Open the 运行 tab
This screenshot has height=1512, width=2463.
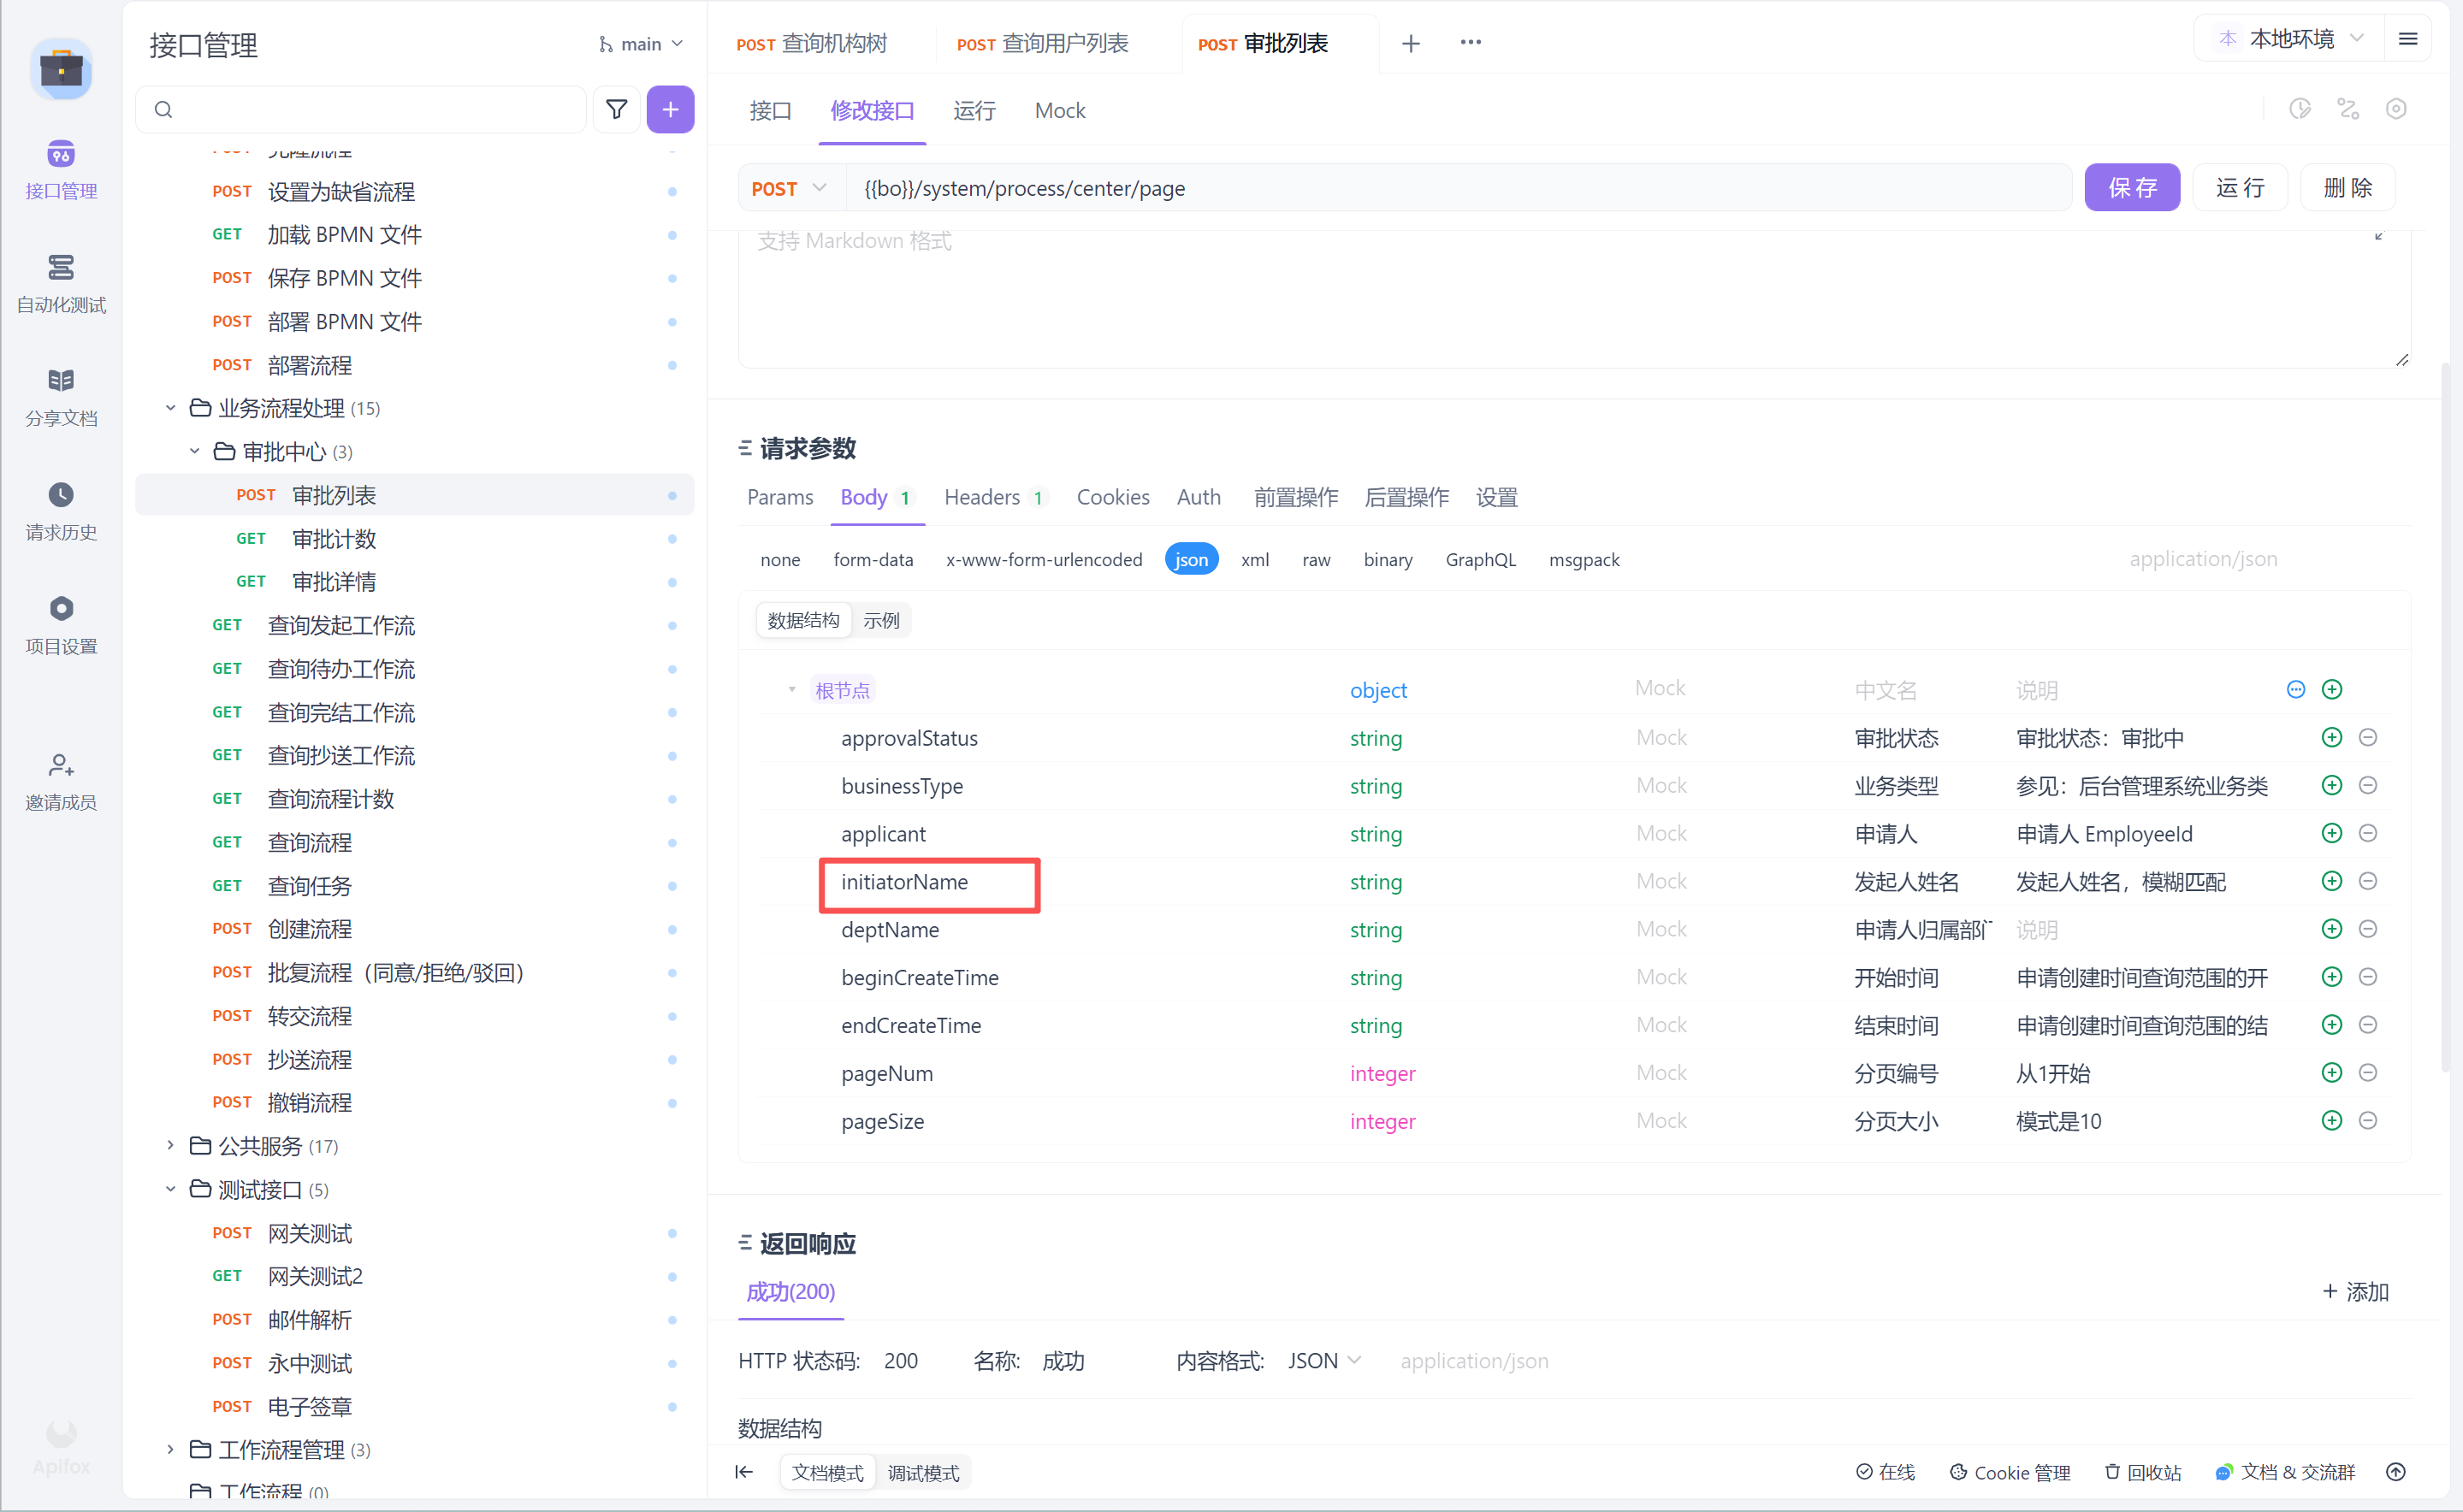[974, 110]
